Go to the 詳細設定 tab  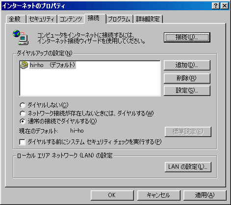point(148,19)
